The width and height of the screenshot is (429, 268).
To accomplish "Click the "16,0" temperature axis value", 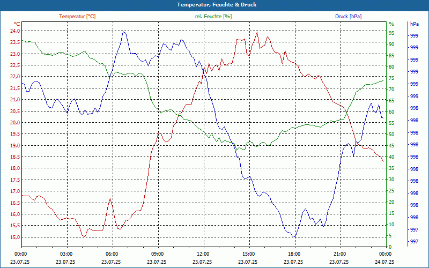I will tap(15, 214).
